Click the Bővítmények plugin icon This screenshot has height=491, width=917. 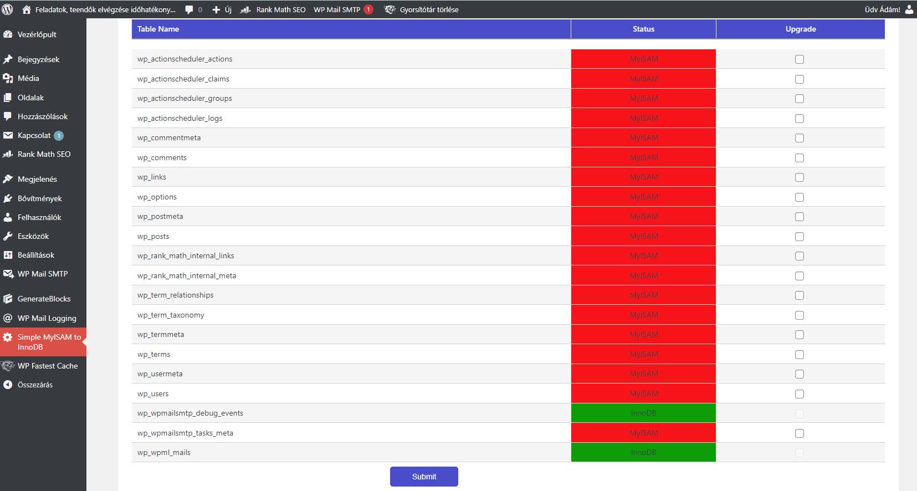tap(8, 198)
